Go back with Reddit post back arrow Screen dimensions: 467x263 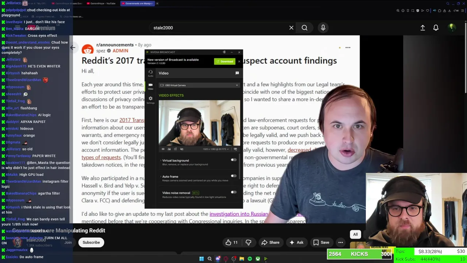(73, 47)
